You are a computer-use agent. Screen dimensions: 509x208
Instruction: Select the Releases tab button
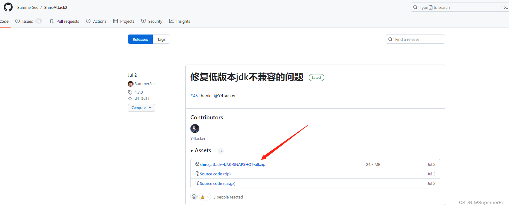coord(140,39)
